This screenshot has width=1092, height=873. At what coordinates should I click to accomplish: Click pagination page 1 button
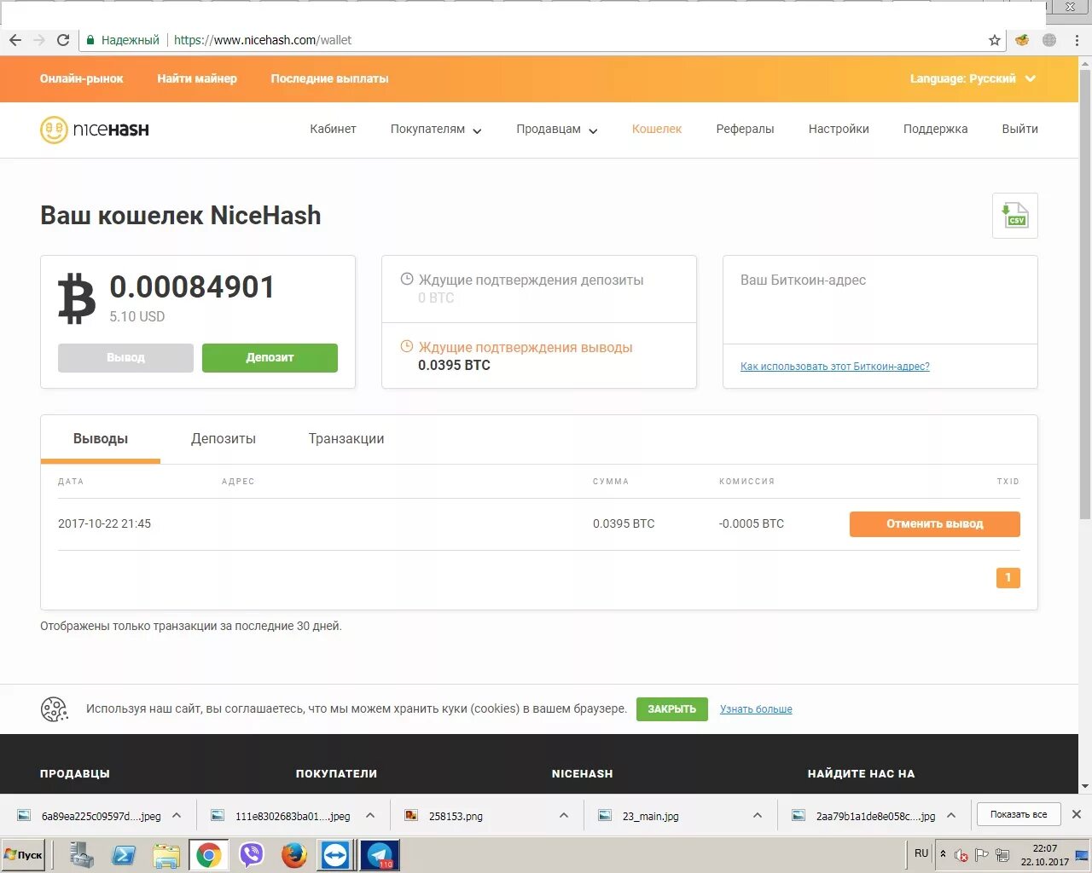point(1008,578)
